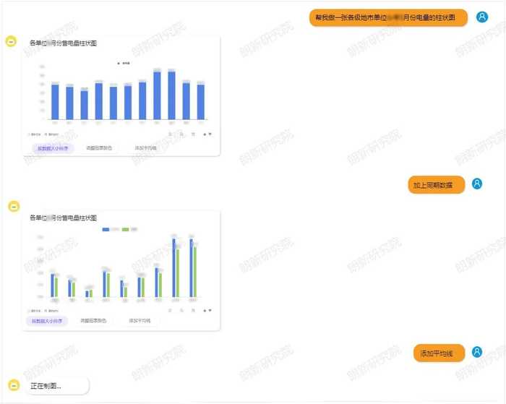The height and width of the screenshot is (404, 506).
Task: Click leftmost small toolbar icon under second chart
Action: click(x=171, y=310)
